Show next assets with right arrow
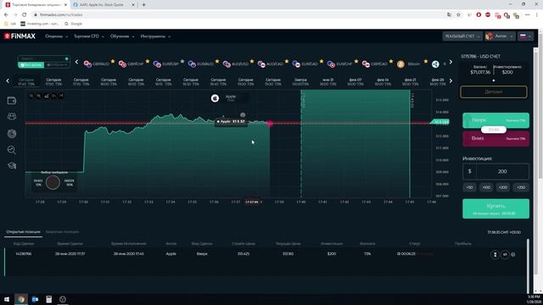Image resolution: width=543 pixels, height=305 pixels. click(x=451, y=62)
